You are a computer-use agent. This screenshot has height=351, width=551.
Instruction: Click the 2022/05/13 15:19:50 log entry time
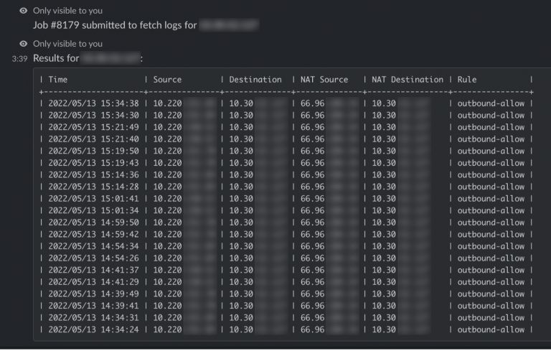point(93,151)
